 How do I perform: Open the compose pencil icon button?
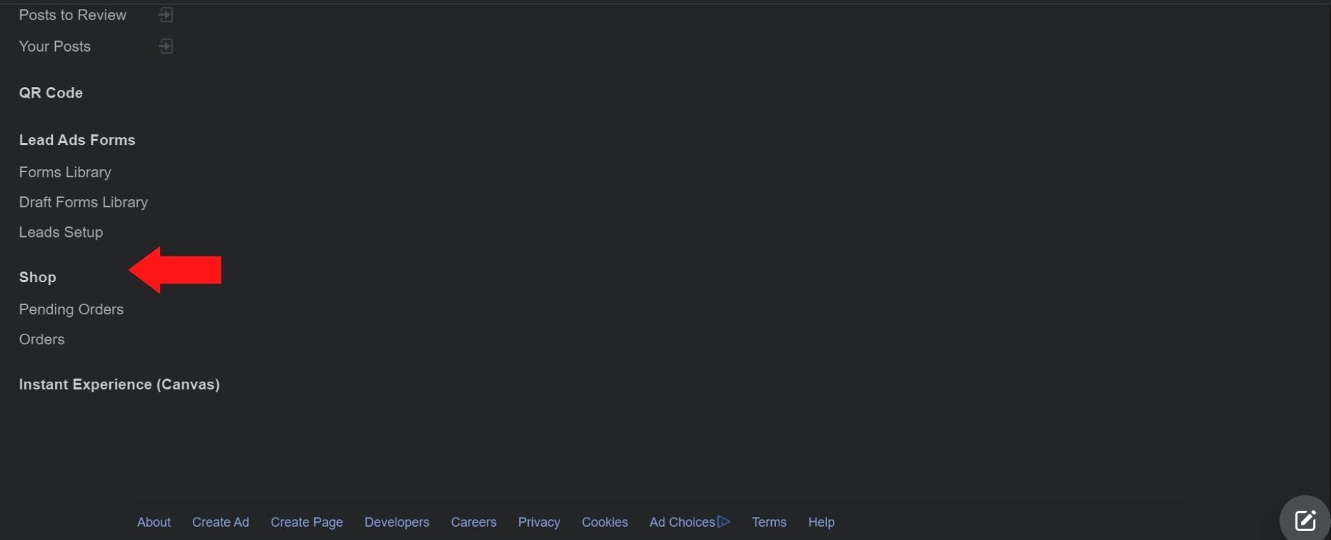[x=1305, y=520]
